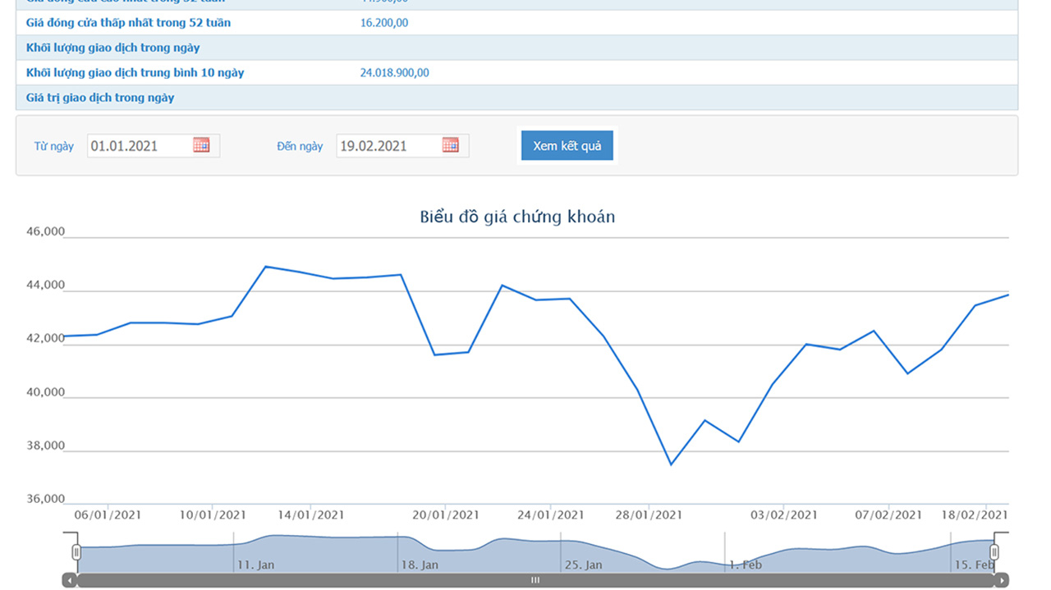The width and height of the screenshot is (1051, 590).
Task: Click 'Giá trị giao dịch trong ngày' row label
Action: [x=100, y=98]
